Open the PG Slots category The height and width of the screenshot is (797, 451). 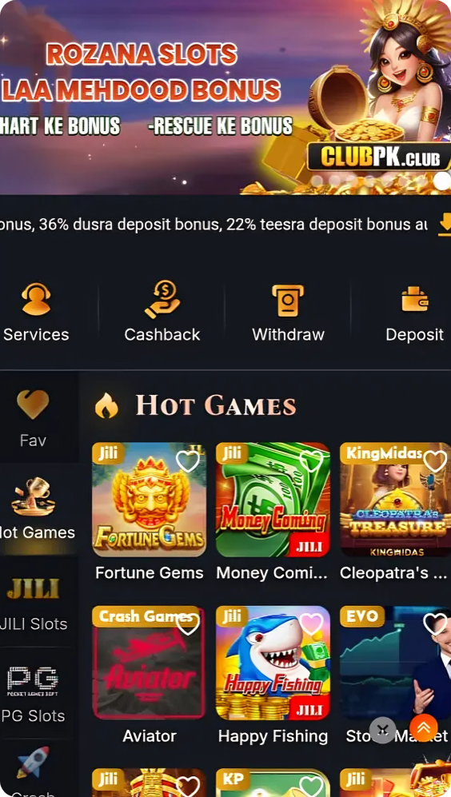pyautogui.click(x=33, y=693)
